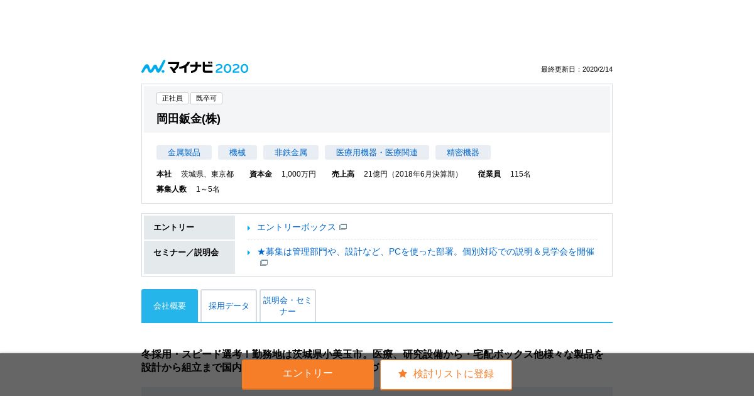The image size is (754, 396).
Task: Open the エントリーボックス link
Action: point(297,227)
